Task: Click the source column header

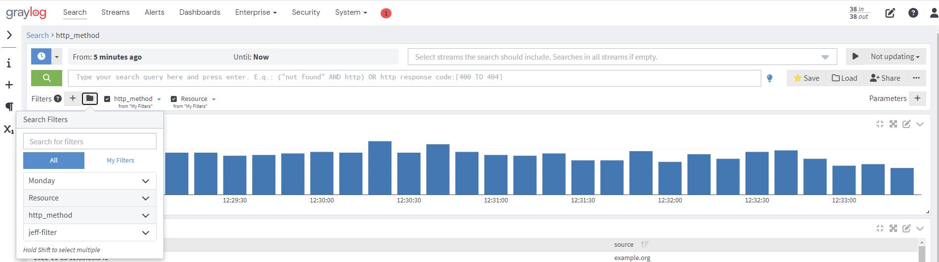Action: point(624,245)
